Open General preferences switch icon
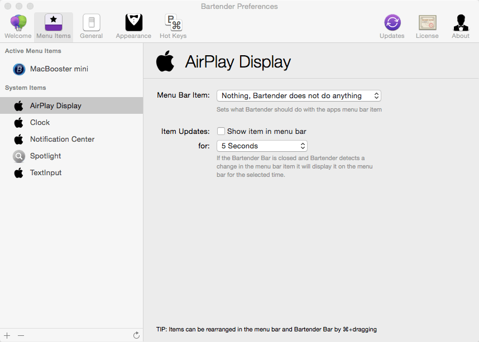479x342 pixels. pos(91,23)
